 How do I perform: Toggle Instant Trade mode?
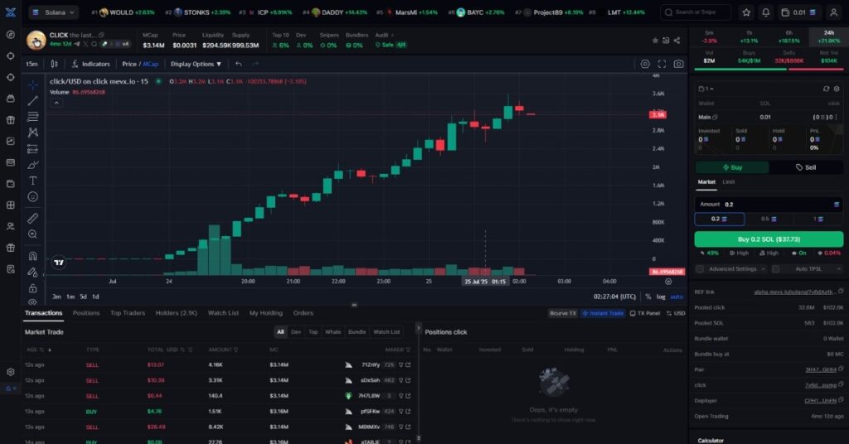coord(603,314)
